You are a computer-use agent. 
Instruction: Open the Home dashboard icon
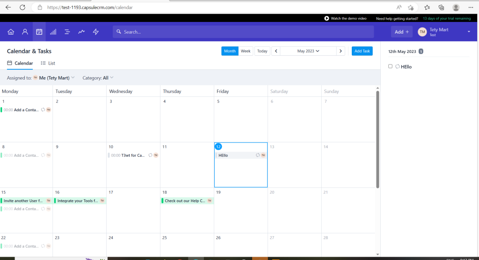click(x=11, y=32)
